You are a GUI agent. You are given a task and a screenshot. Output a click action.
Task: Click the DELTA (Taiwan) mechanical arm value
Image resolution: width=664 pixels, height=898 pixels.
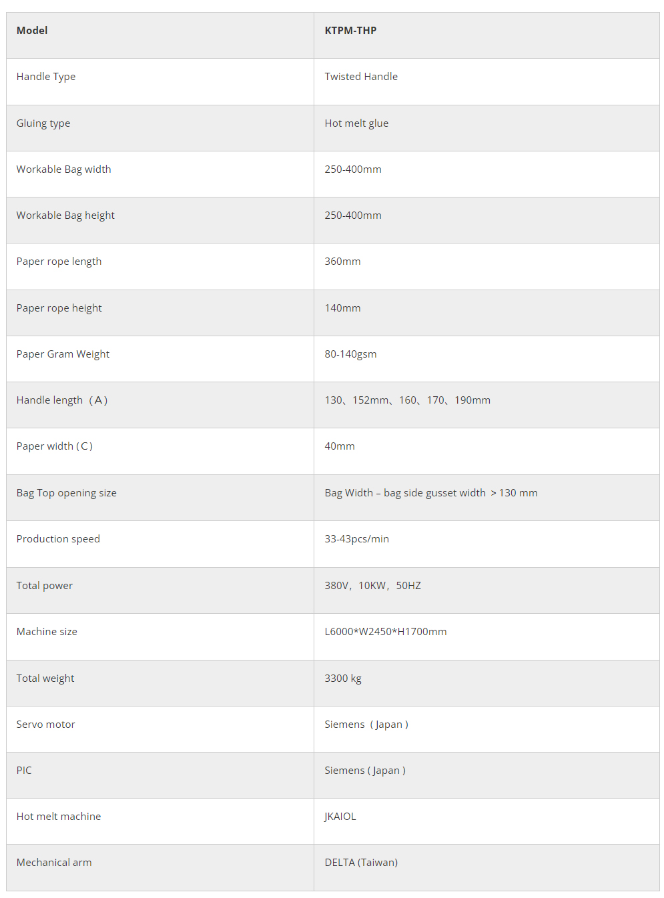tap(361, 863)
